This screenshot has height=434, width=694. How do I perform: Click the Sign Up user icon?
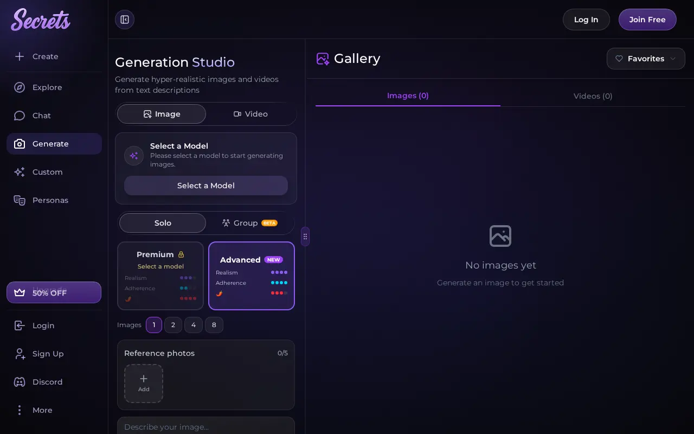point(20,354)
